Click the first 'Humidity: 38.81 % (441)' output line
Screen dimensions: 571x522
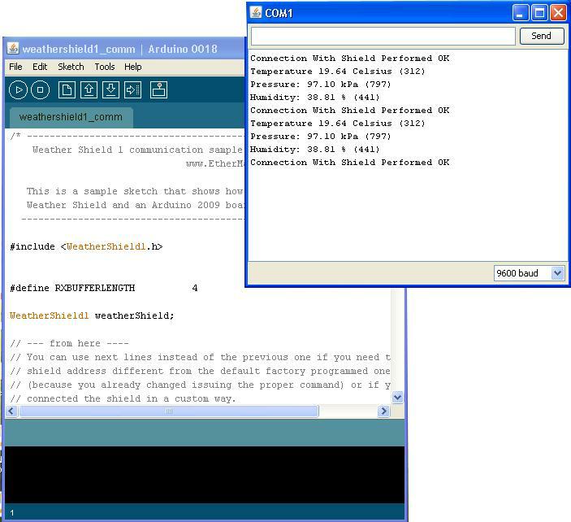click(314, 98)
